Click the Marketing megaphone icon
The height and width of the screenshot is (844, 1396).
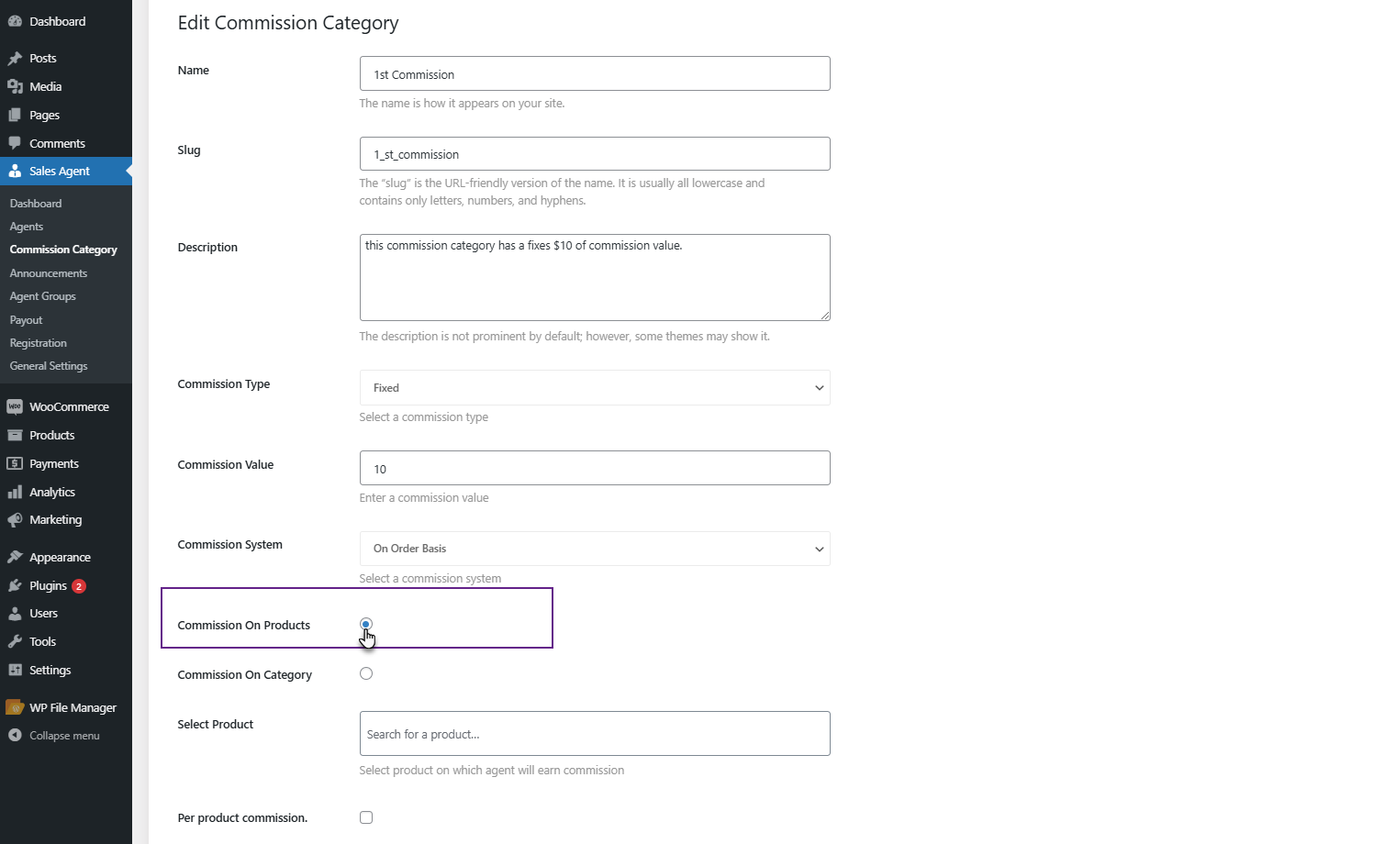click(x=15, y=520)
